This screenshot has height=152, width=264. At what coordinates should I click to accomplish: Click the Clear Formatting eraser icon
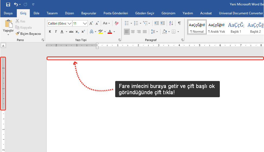pos(117,23)
